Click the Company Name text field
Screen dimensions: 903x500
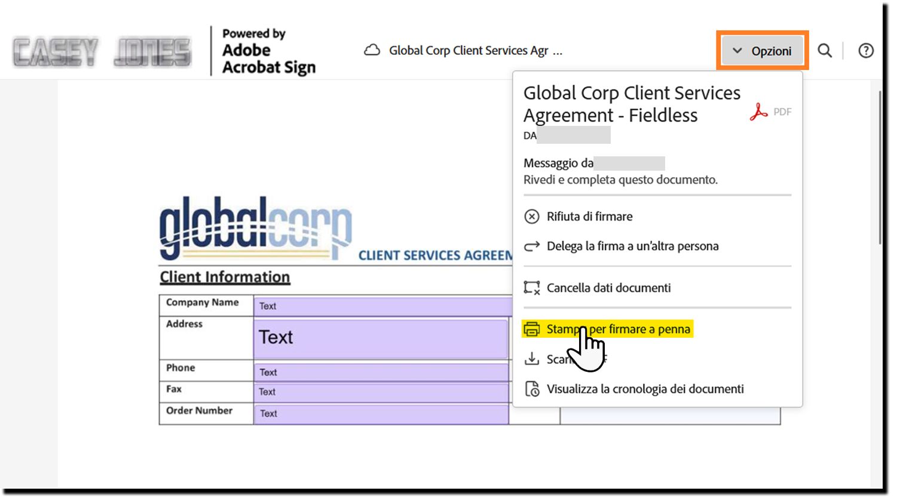(x=382, y=306)
